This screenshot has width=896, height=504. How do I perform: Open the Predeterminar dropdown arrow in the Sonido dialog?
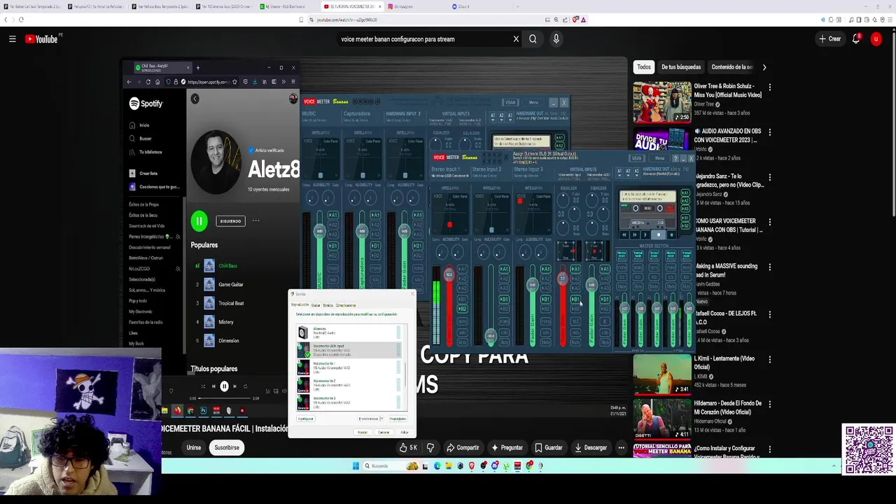[381, 419]
